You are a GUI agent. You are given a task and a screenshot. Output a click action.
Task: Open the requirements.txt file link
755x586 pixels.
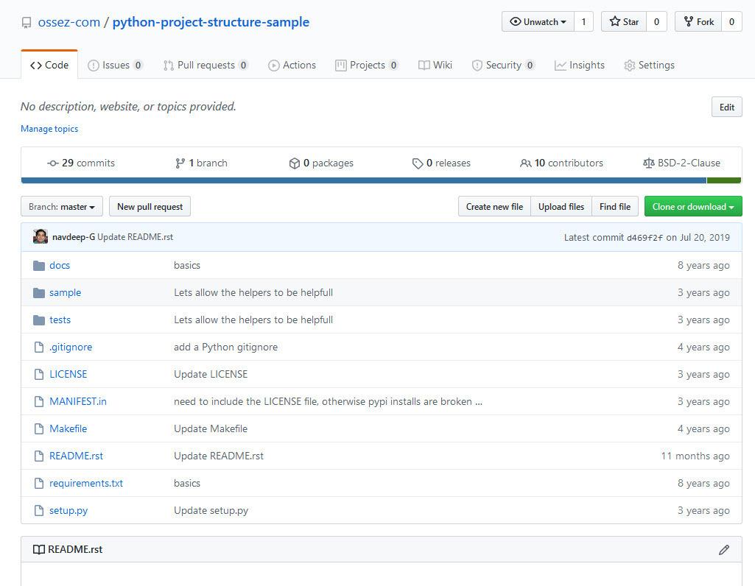86,484
